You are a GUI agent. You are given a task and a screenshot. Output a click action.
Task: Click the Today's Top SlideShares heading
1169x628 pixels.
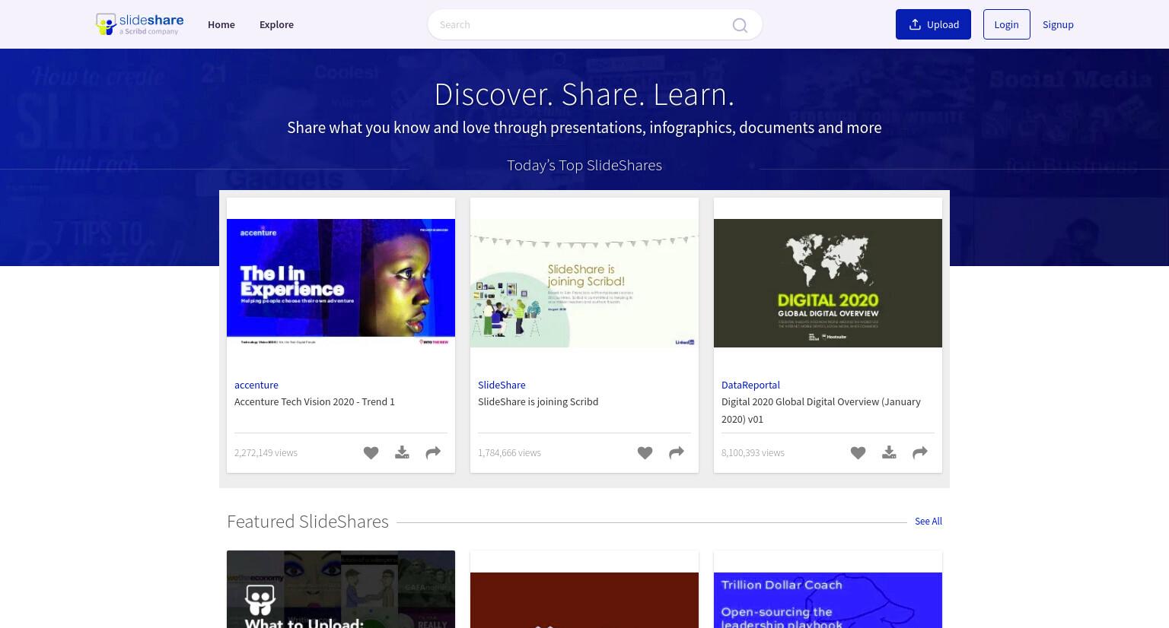(x=584, y=165)
